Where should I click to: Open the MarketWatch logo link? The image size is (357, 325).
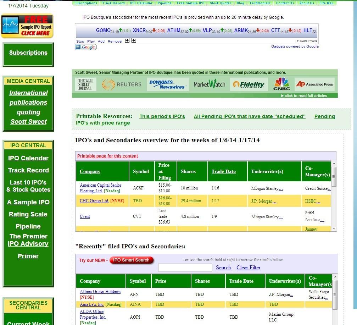(210, 84)
